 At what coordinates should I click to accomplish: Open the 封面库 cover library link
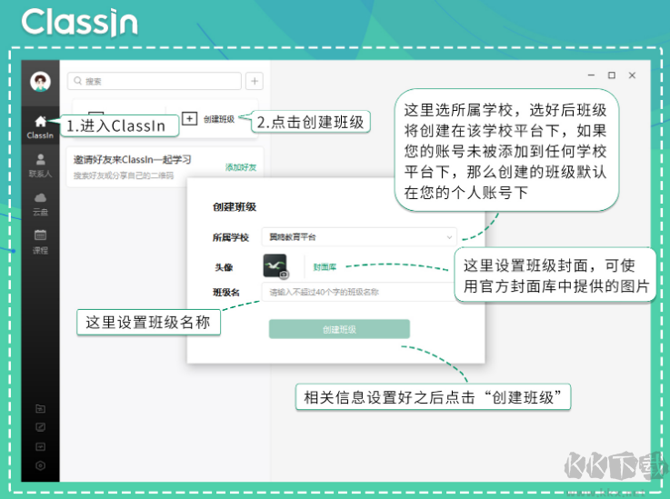[x=325, y=267]
